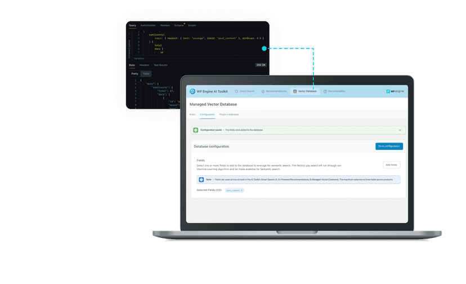The image size is (466, 284).
Task: Click the WP Engine brand logo
Action: point(395,91)
